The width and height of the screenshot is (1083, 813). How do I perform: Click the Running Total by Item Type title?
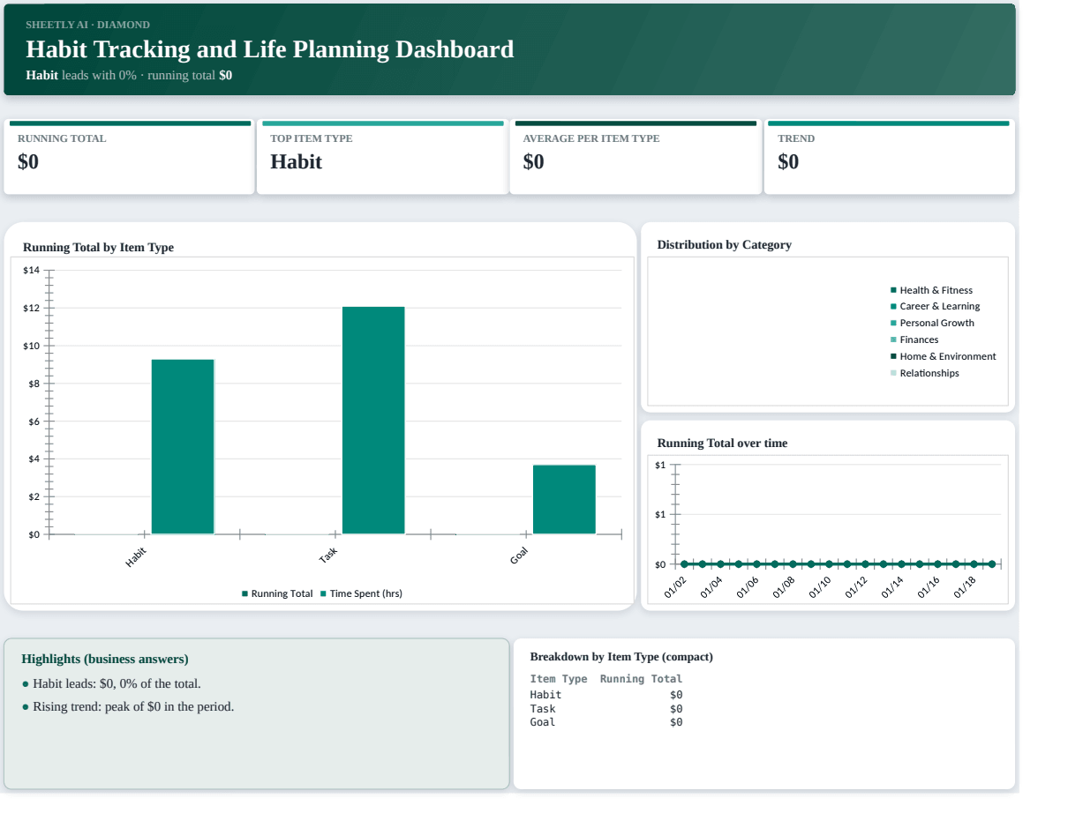pos(98,248)
